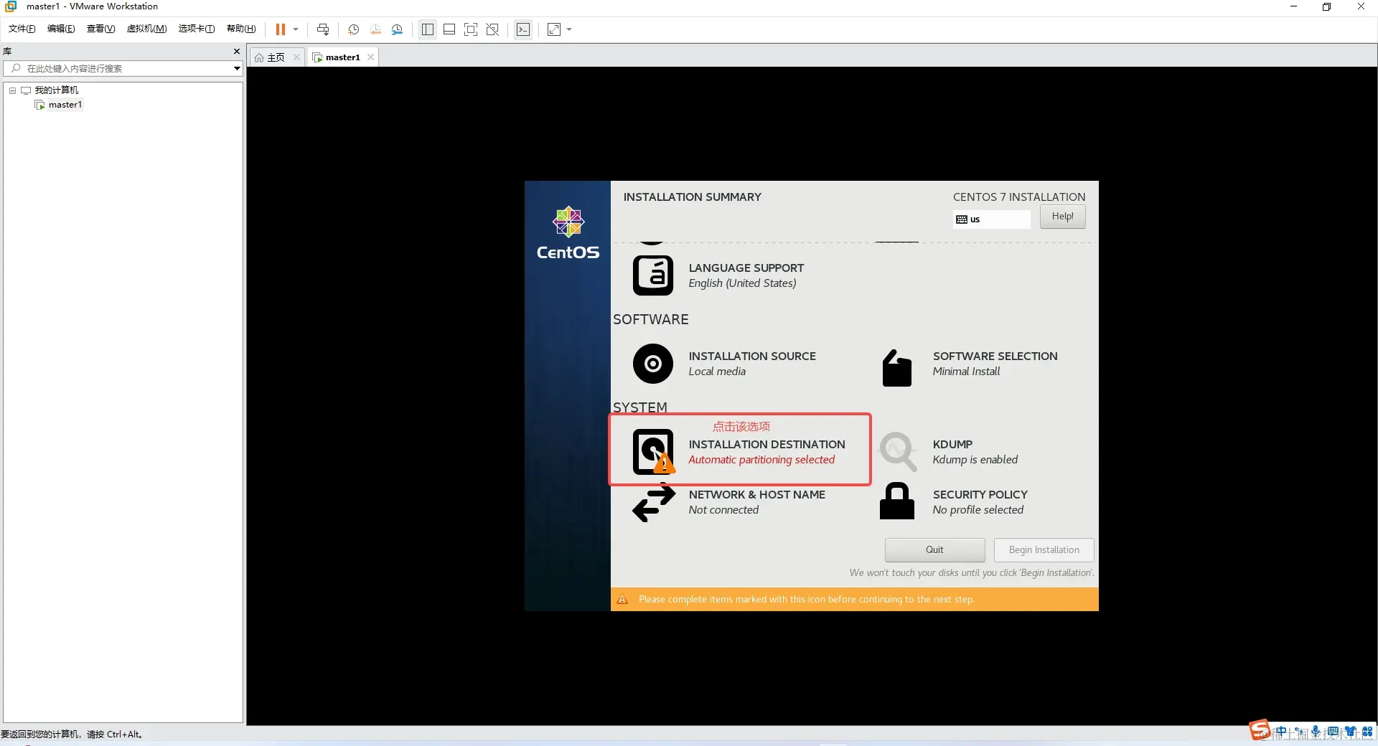
Task: Switch to Unity mode icon
Action: pyautogui.click(x=492, y=29)
